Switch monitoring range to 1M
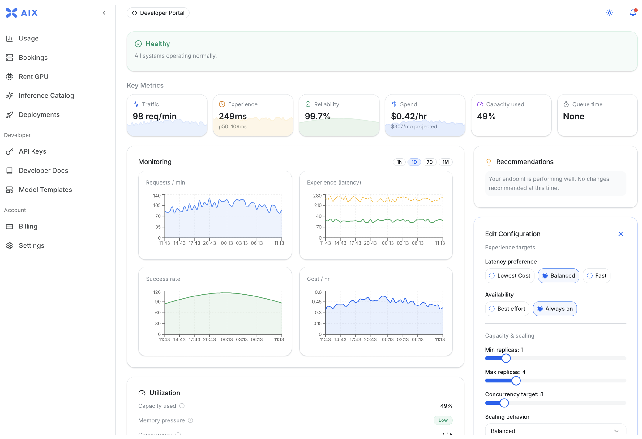Viewport: 642px width, 439px height. (x=446, y=162)
